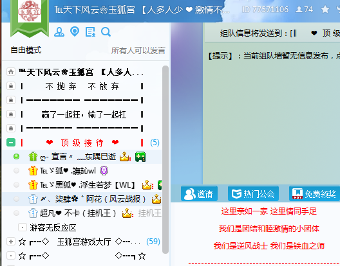Click the 自由模式 speaking mode label

coord(26,50)
